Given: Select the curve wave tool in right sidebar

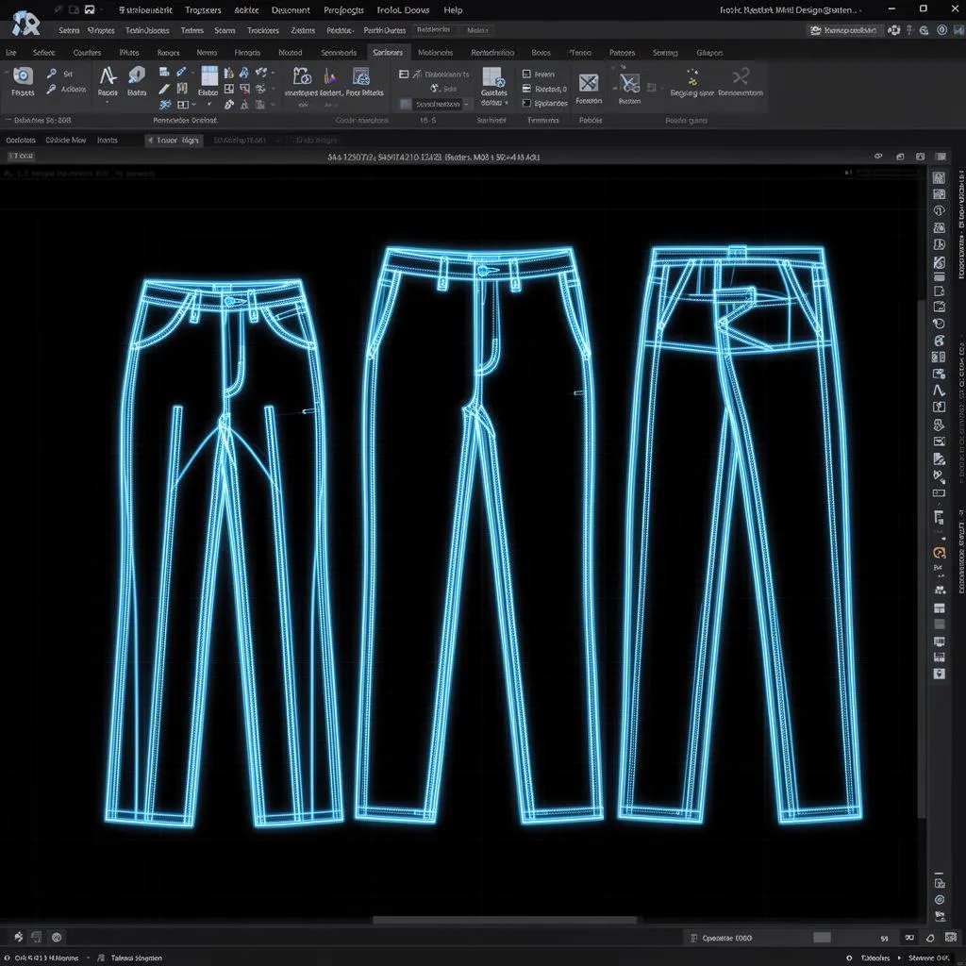Looking at the screenshot, I should coord(939,390).
